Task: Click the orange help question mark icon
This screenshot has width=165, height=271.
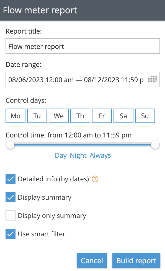Action: pyautogui.click(x=95, y=179)
